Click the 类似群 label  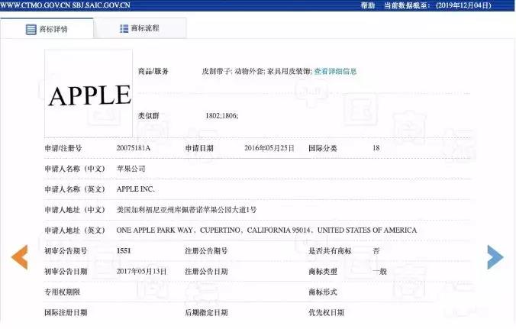click(x=148, y=116)
